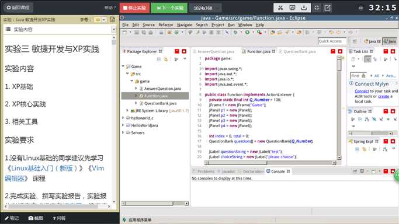Image resolution: width=399 pixels, height=224 pixels.
Task: Click the fullscreen toggle icon in top bar
Action: (317, 8)
